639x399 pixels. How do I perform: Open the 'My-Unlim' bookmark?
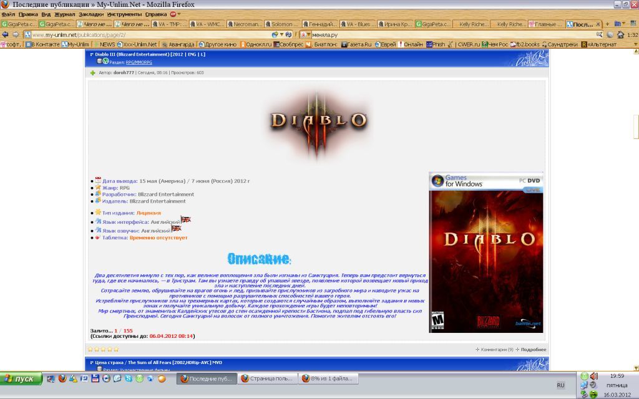click(76, 44)
